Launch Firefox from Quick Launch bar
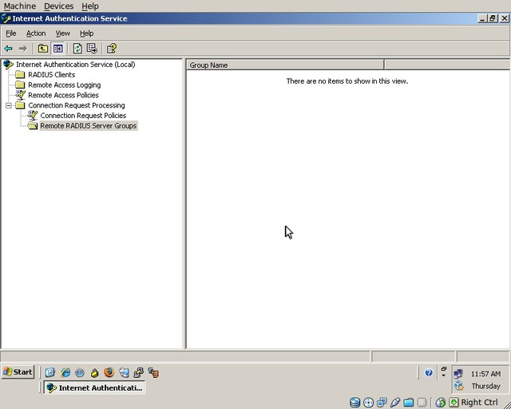This screenshot has height=409, width=511. [109, 372]
